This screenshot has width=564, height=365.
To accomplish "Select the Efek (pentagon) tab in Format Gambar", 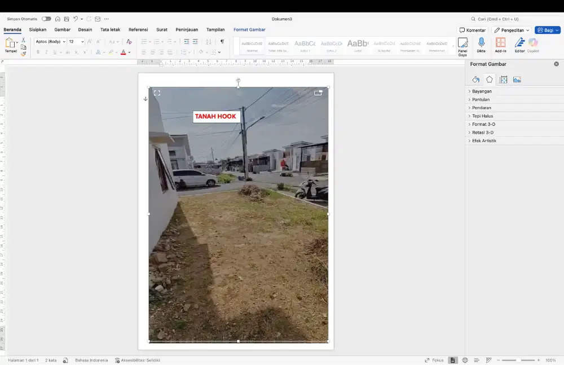I will tap(490, 80).
